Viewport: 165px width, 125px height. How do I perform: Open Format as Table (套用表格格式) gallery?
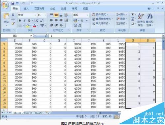pyautogui.click(x=102, y=19)
